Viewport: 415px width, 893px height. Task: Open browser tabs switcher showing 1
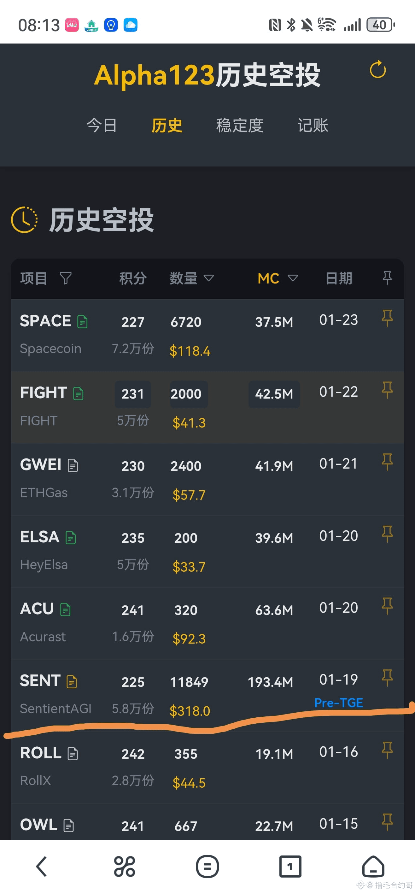(x=290, y=866)
